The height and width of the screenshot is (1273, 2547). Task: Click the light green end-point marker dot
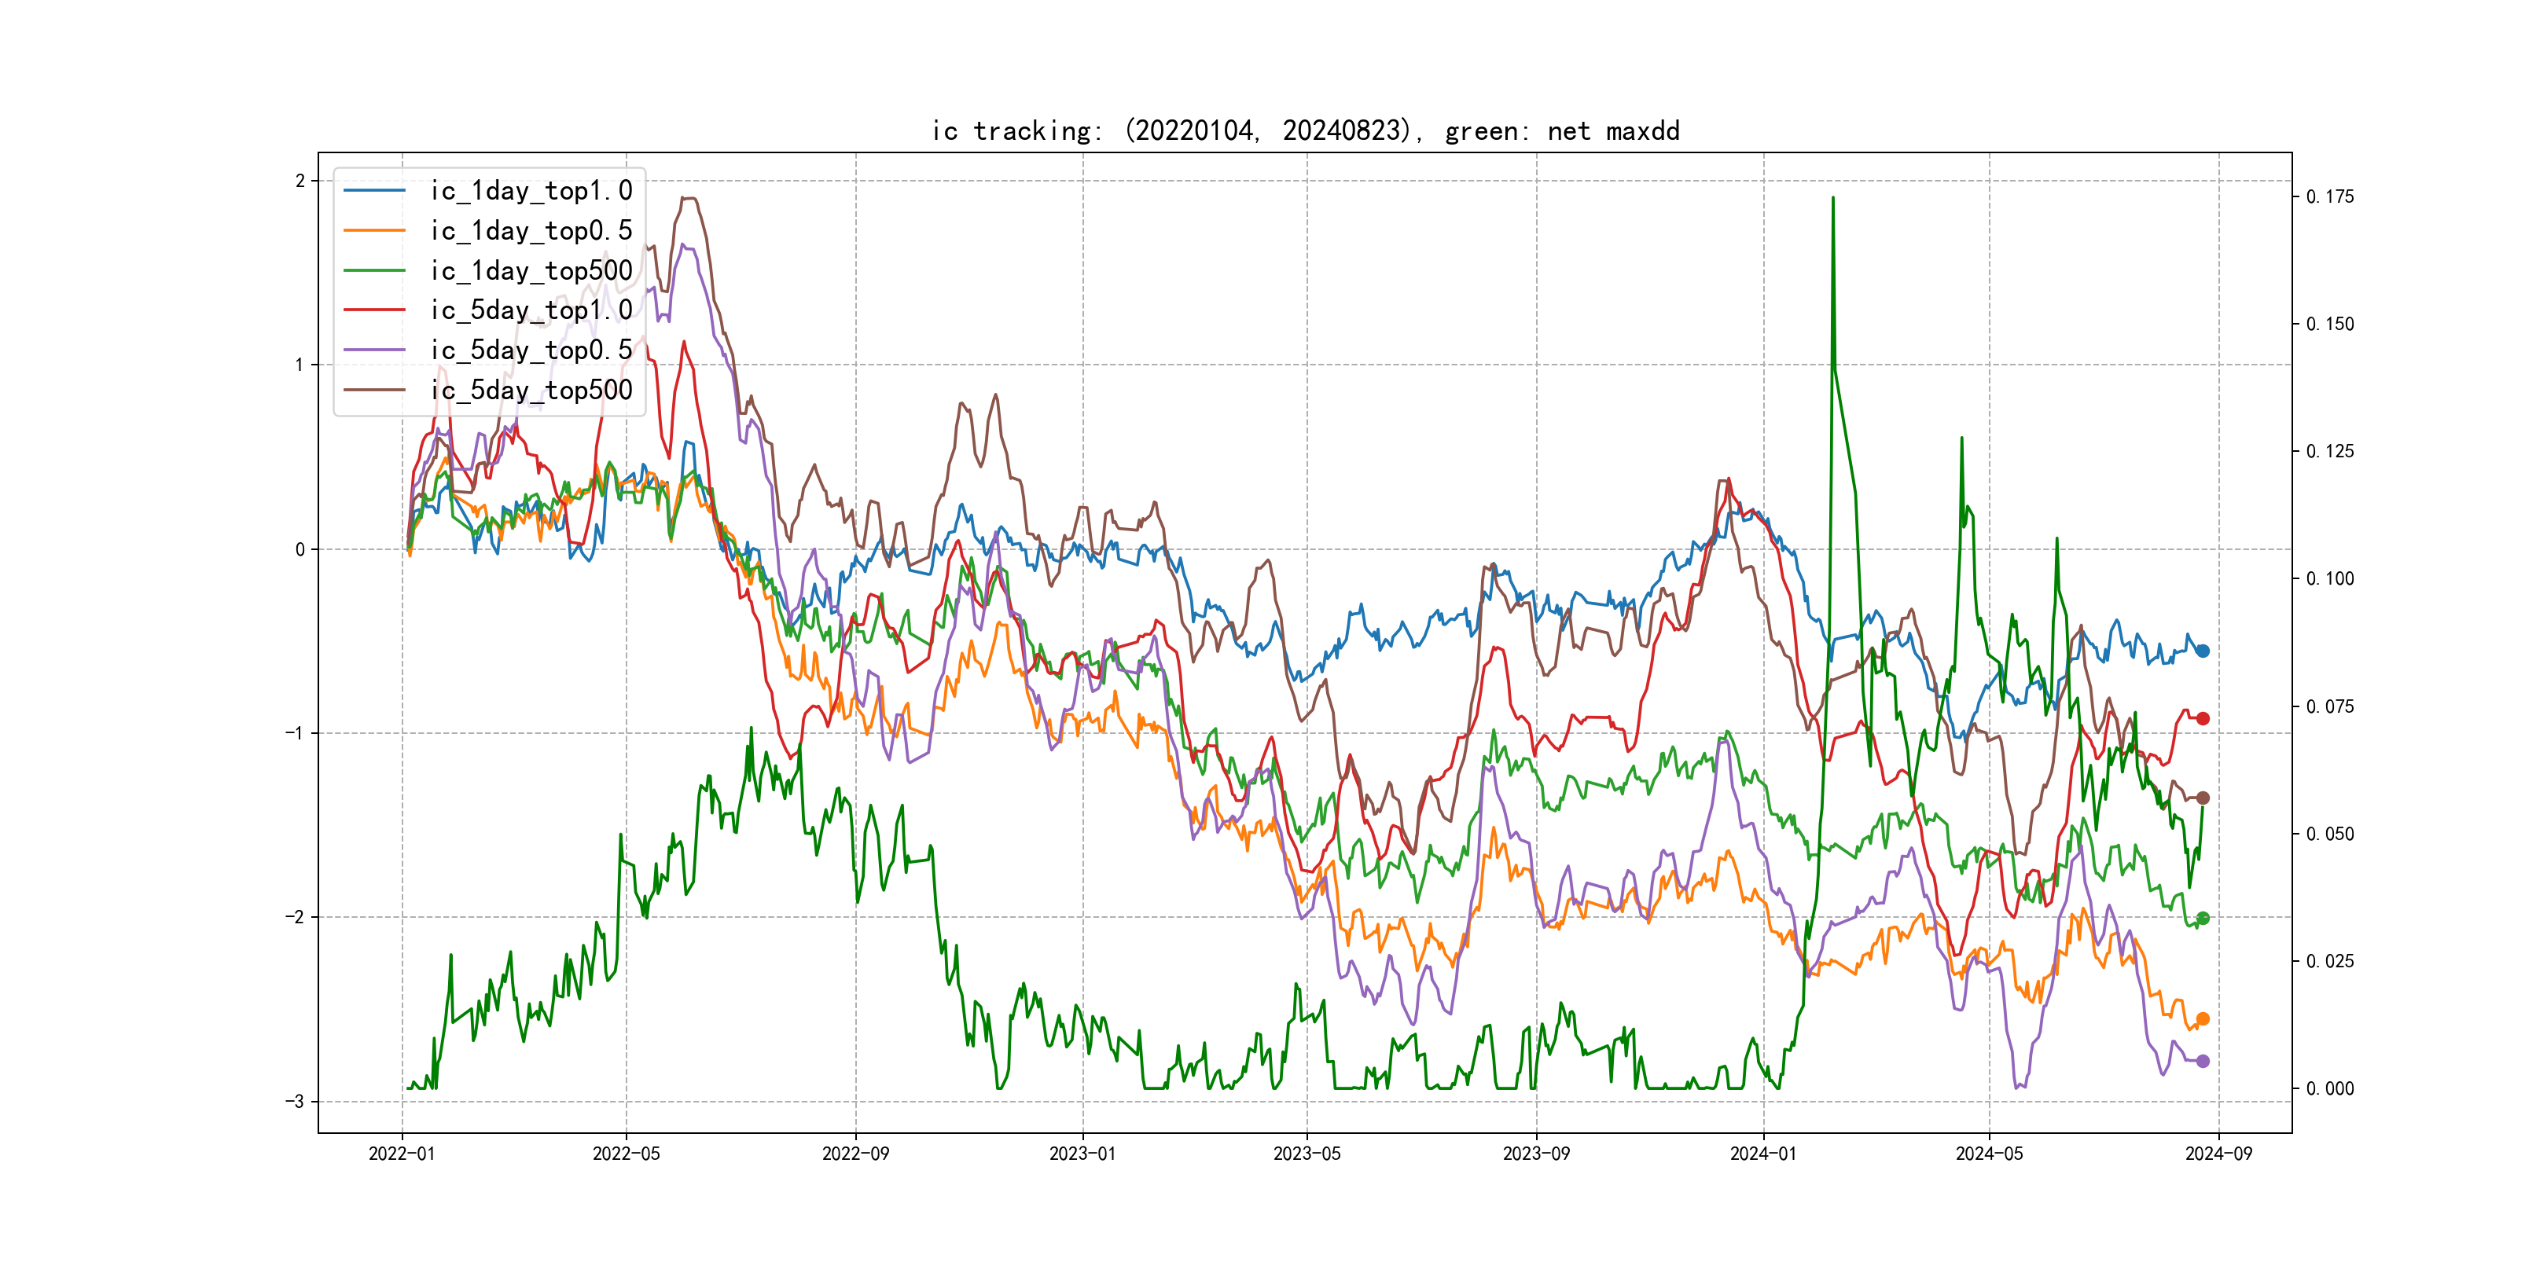tap(2202, 918)
